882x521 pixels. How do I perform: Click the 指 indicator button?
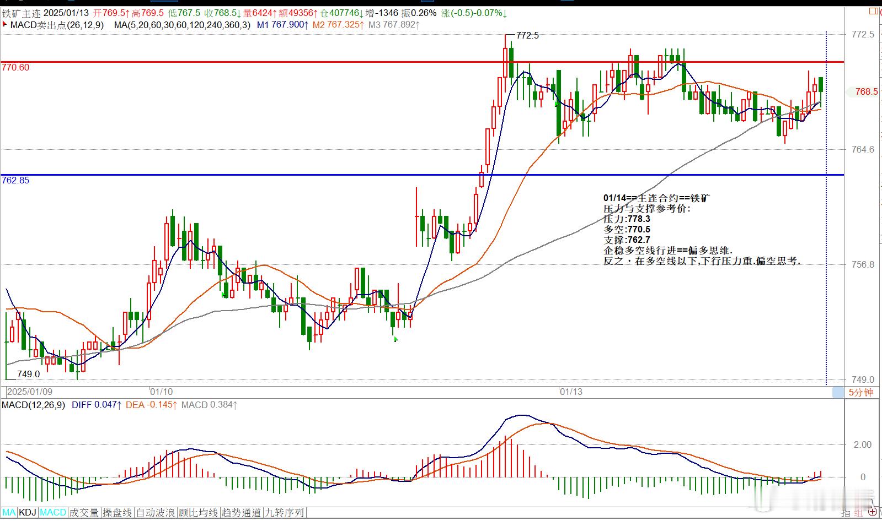pyautogui.click(x=846, y=513)
